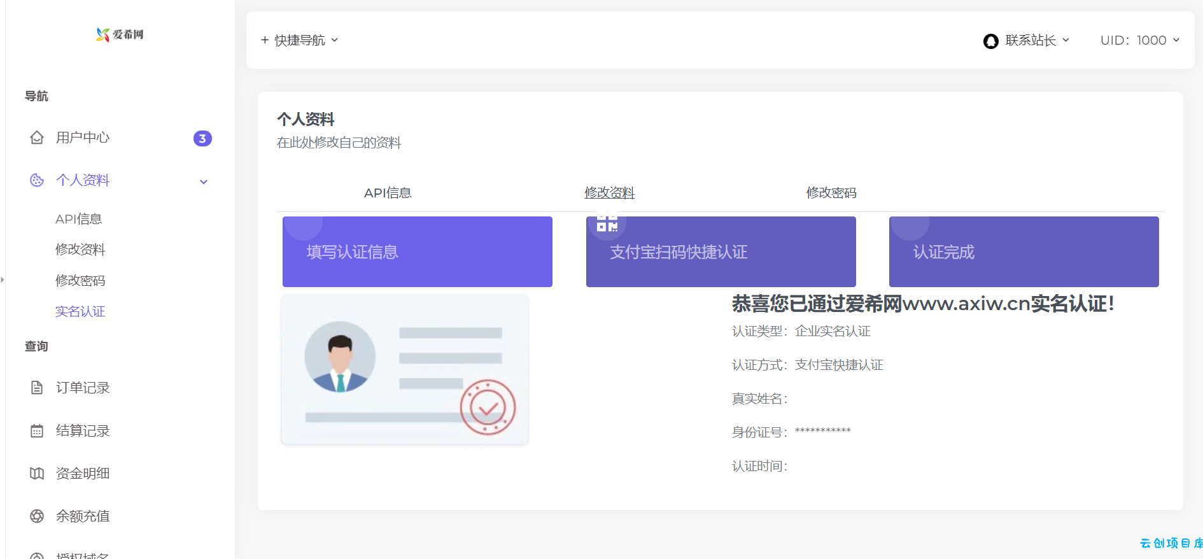Switch to the 修改密码 tab

tap(831, 193)
